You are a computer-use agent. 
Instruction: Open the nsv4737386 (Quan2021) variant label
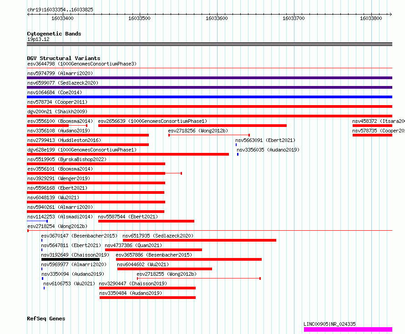tap(133, 245)
